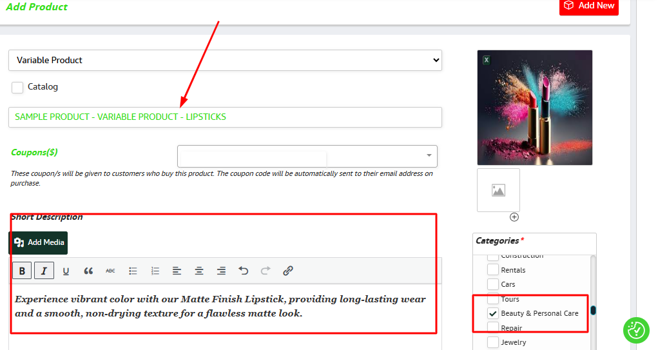Screen dimensions: 658x350
Task: Check the Rentals category
Action: (x=493, y=269)
